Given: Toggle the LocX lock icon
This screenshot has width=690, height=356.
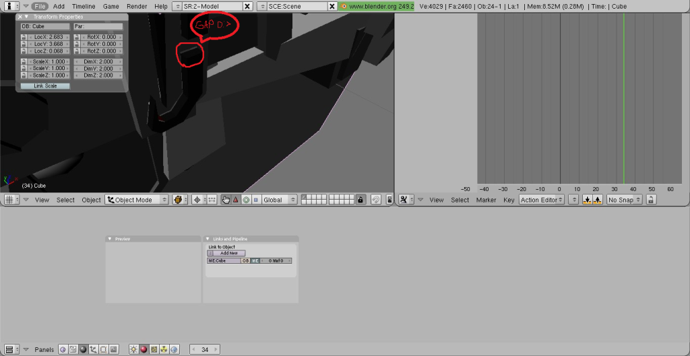Looking at the screenshot, I should pyautogui.click(x=24, y=37).
